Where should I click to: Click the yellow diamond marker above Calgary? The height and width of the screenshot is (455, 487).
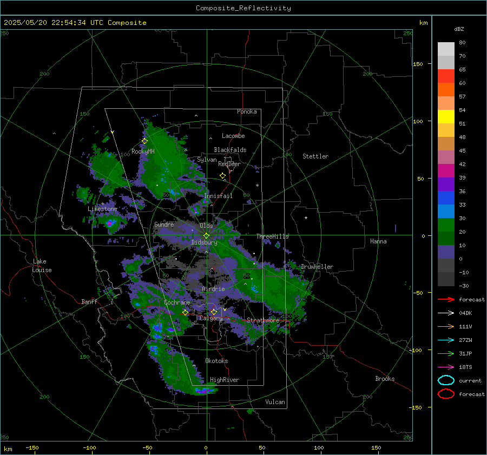[x=214, y=312]
